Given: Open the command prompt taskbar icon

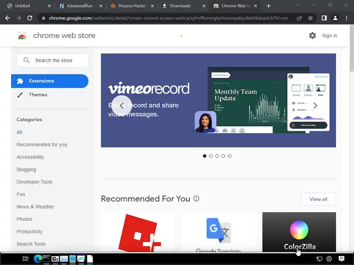Looking at the screenshot, I should click(46, 259).
